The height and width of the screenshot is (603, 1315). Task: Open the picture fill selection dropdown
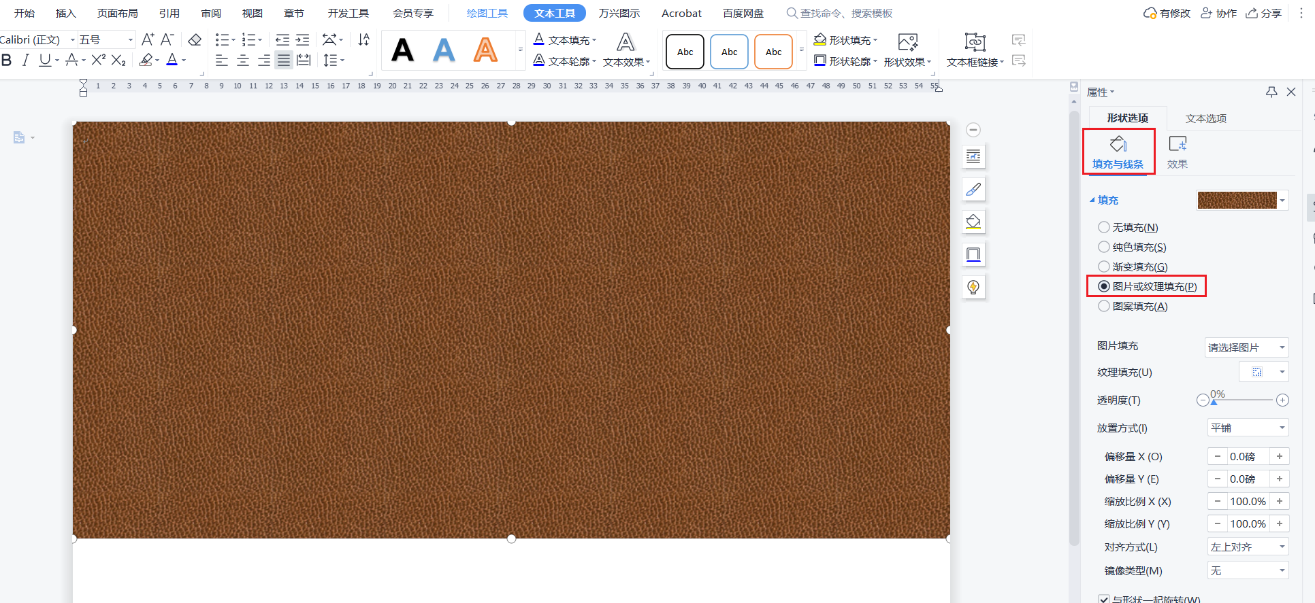1246,347
